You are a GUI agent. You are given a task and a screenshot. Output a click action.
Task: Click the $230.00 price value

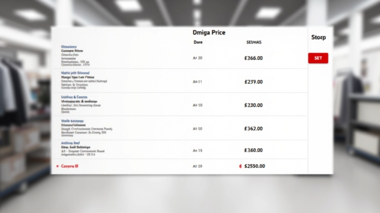pos(253,105)
